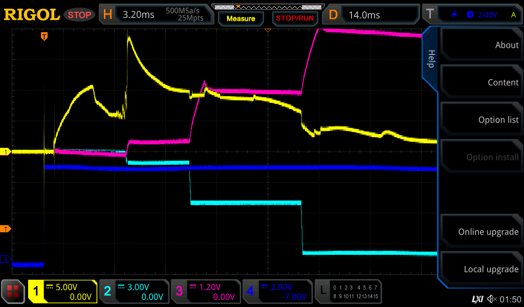The width and height of the screenshot is (524, 307).
Task: Click the orange trigger position marker
Action: [x=45, y=36]
